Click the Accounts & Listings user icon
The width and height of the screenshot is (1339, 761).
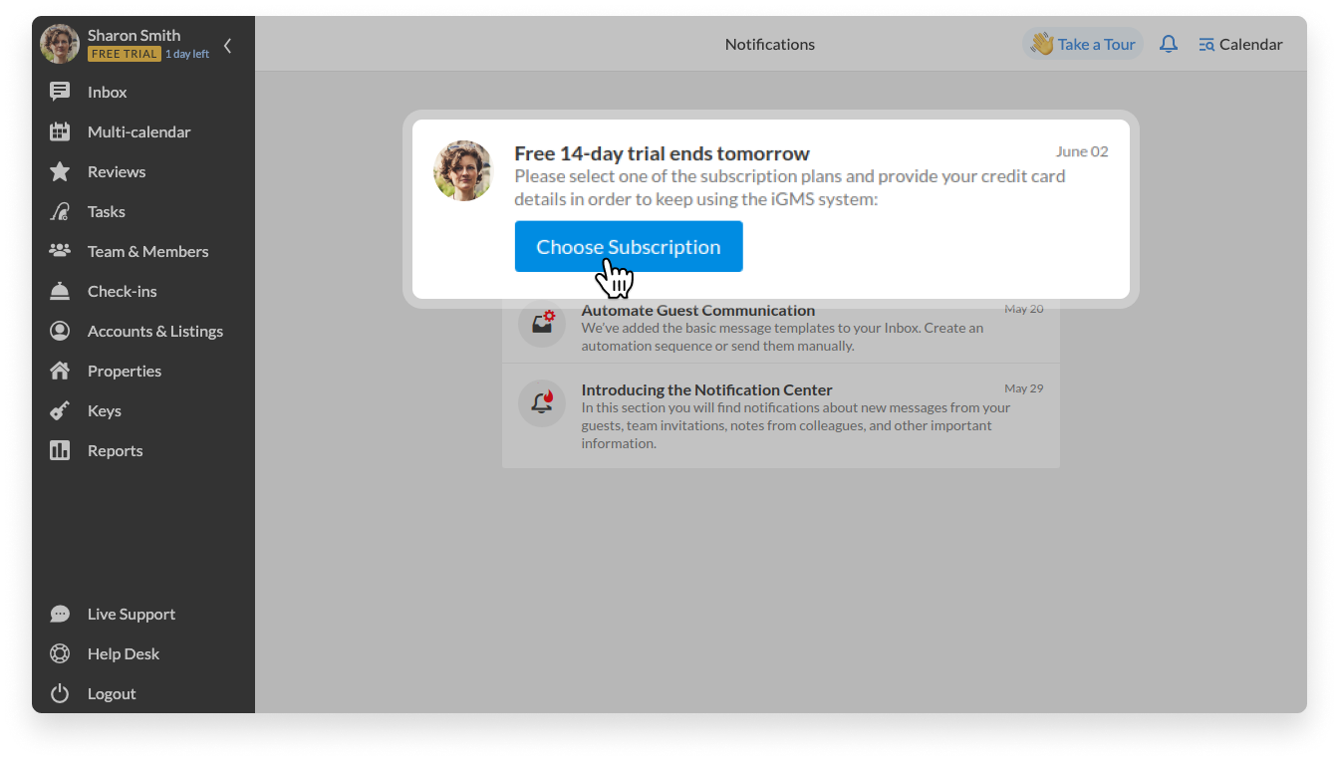[x=60, y=331]
